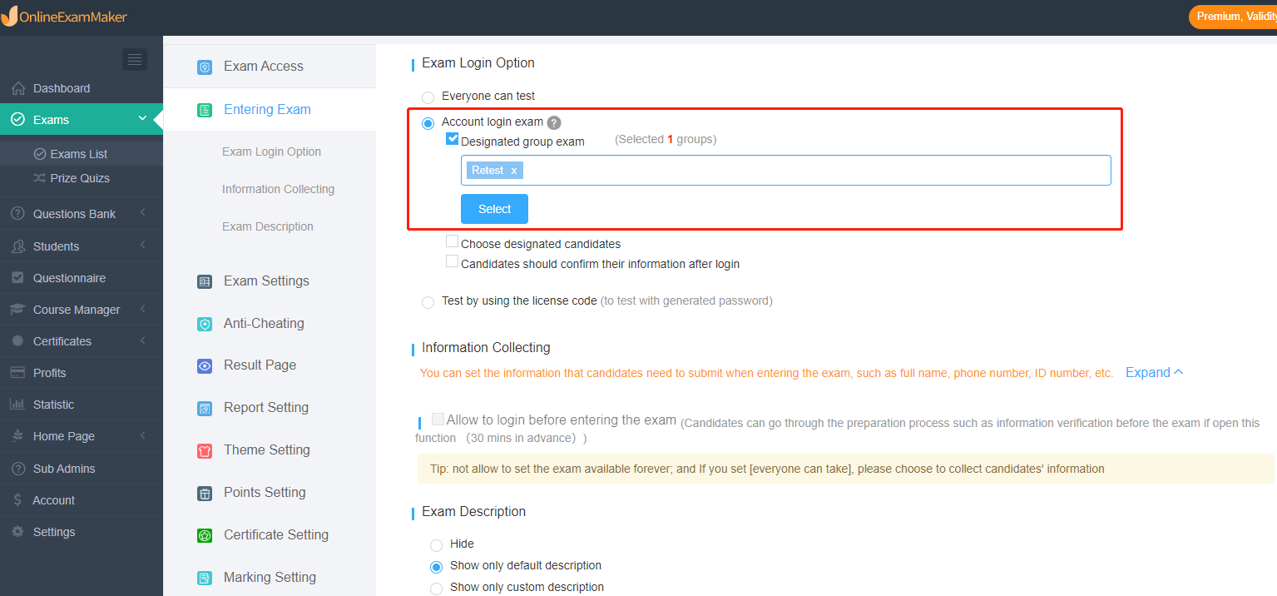Click the blue Select button
1277x596 pixels.
pos(494,209)
